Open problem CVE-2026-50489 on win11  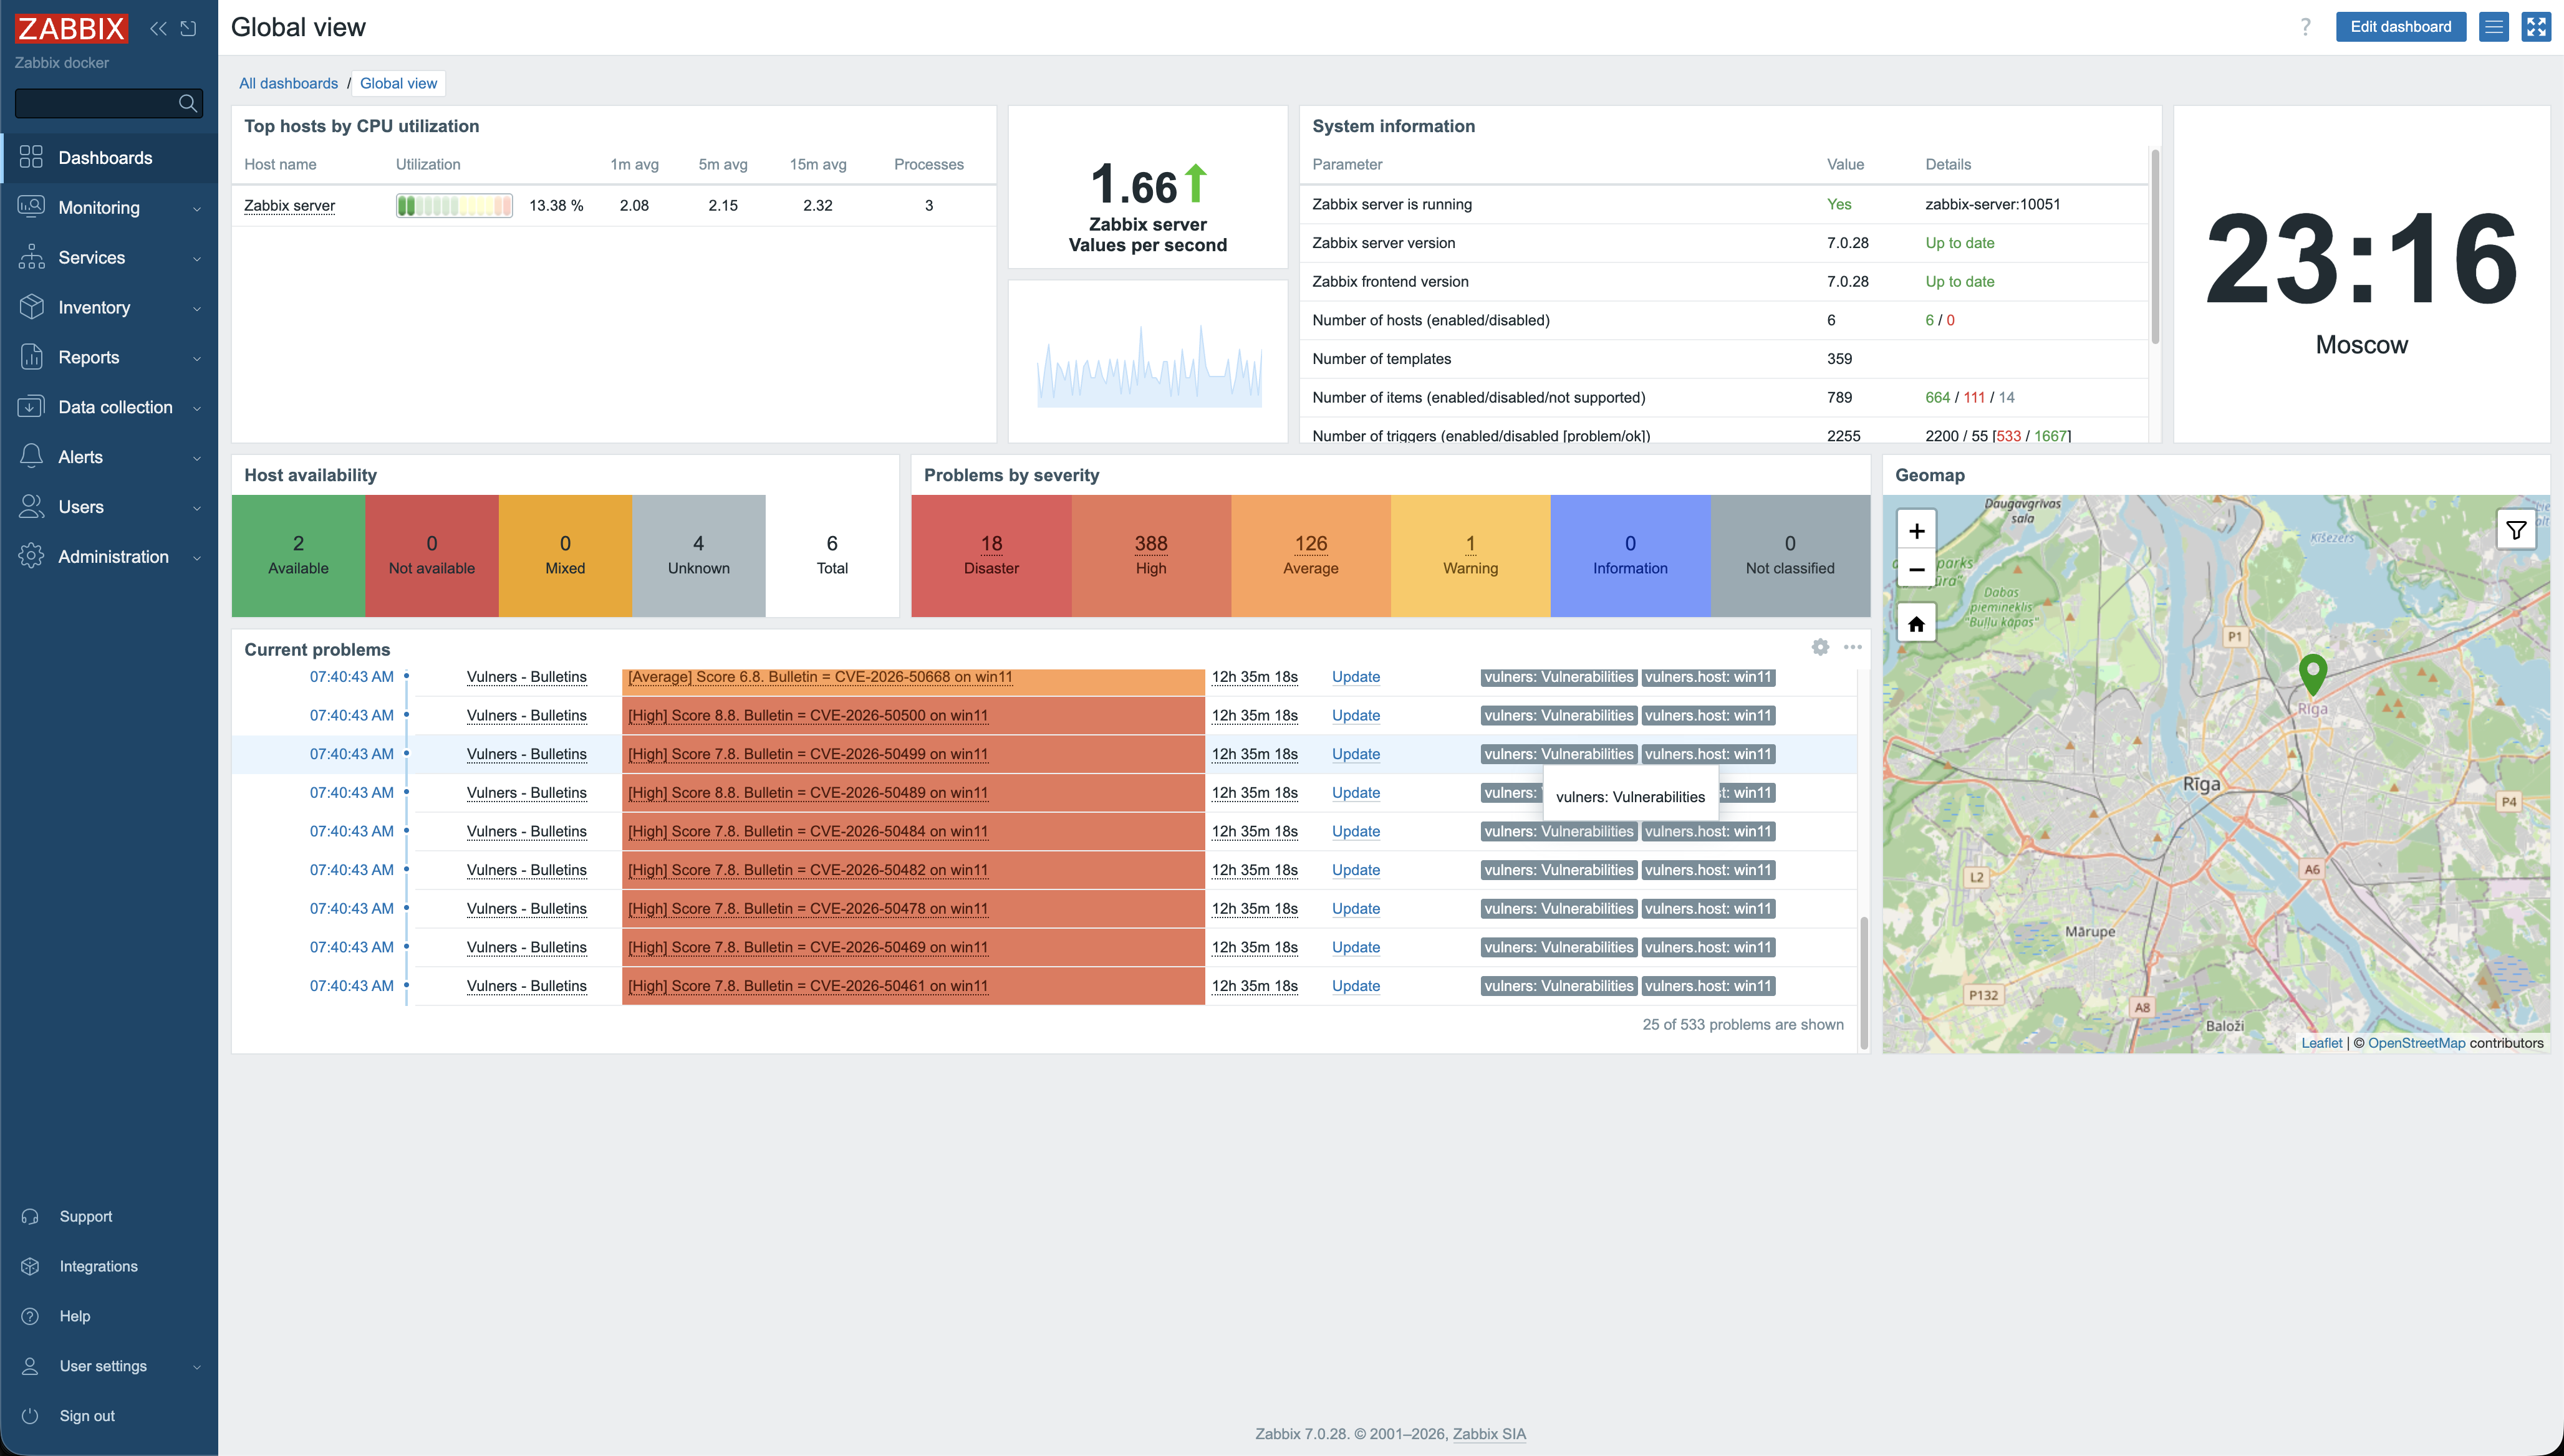807,794
